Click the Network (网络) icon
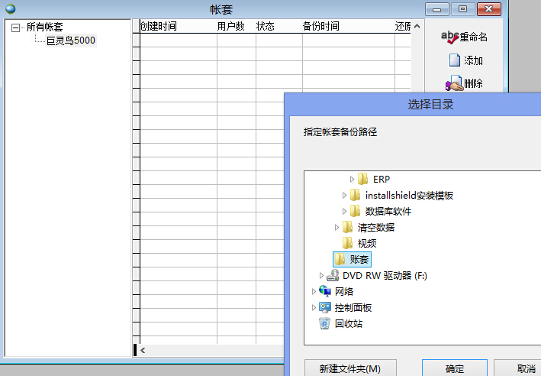 point(325,291)
